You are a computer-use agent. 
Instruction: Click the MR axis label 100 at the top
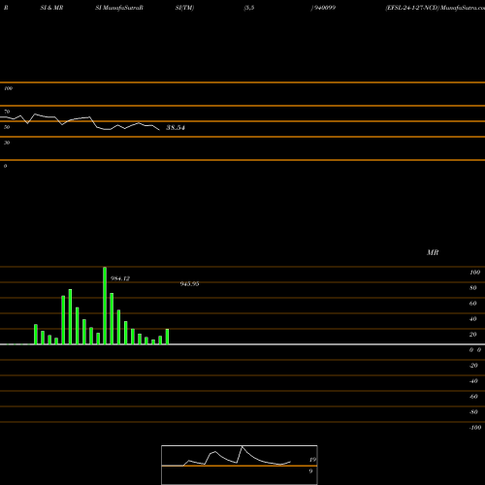coord(474,273)
